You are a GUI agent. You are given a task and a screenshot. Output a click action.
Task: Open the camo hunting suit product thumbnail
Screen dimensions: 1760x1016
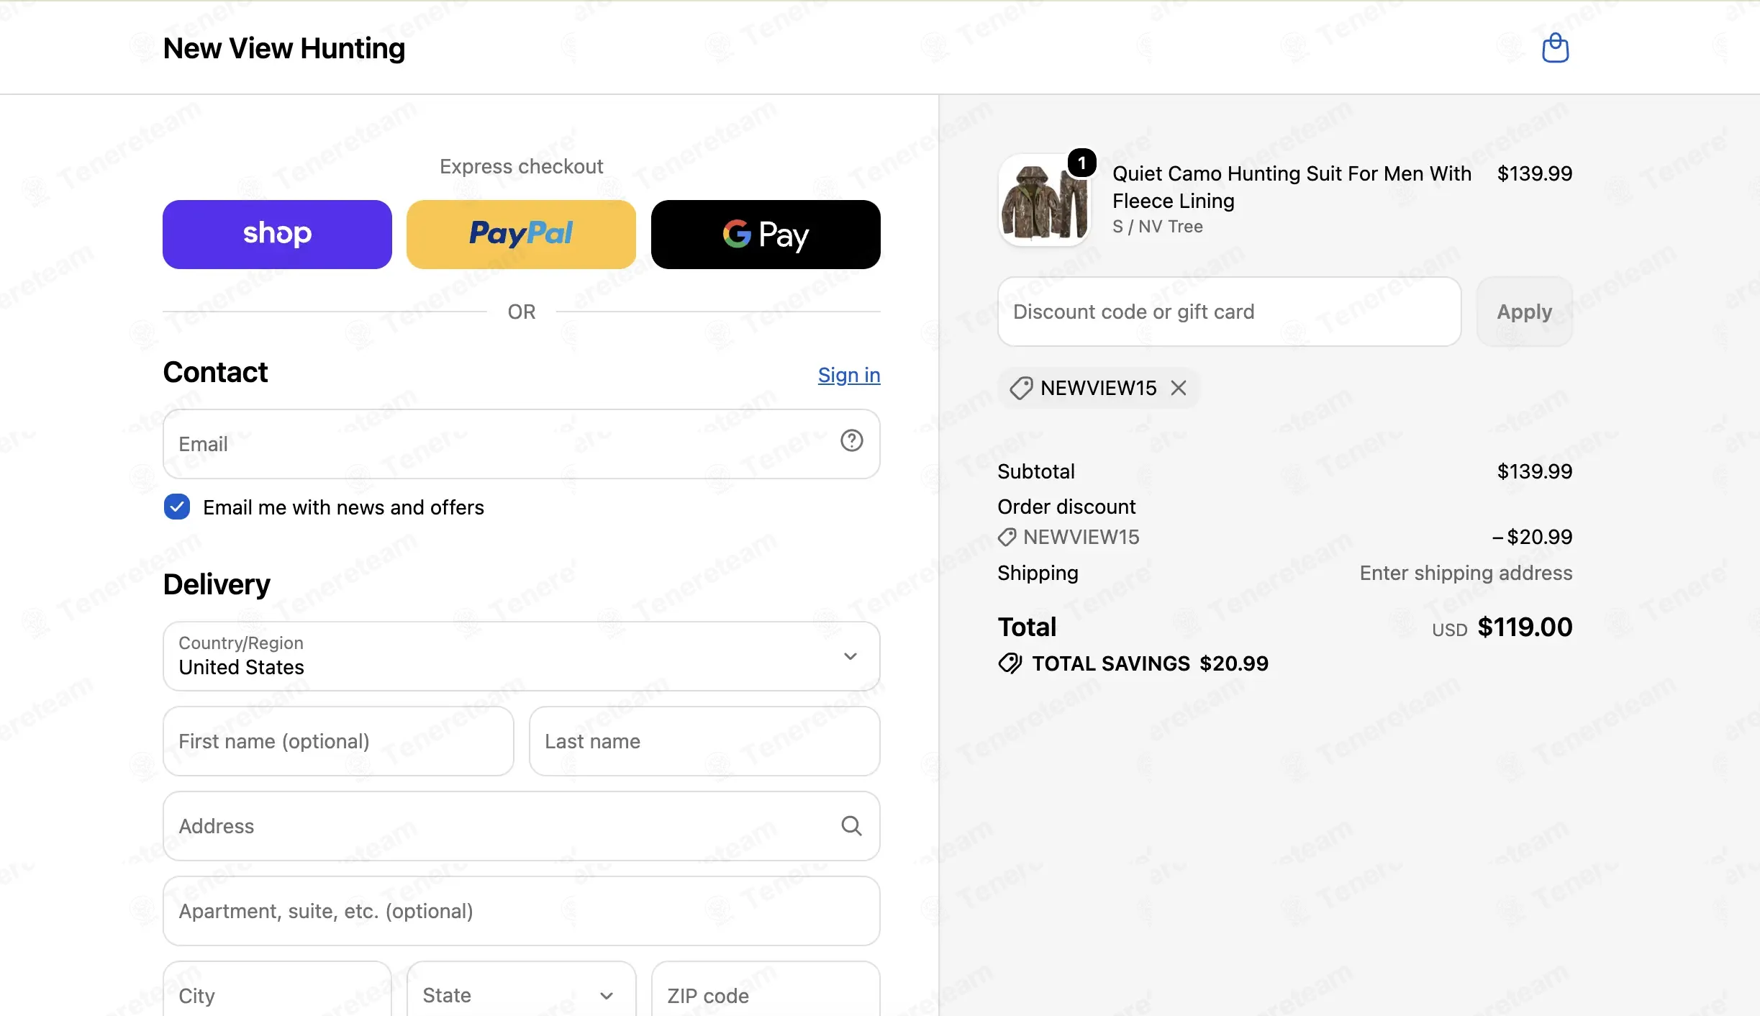click(1044, 200)
